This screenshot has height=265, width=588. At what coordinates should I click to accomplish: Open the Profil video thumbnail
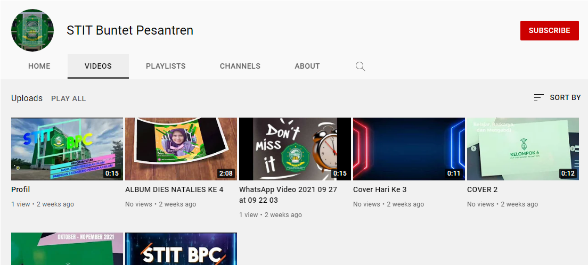point(67,149)
